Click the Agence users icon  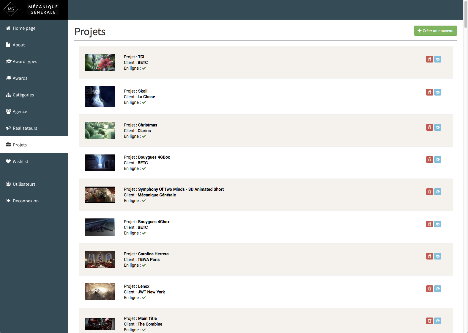8,111
